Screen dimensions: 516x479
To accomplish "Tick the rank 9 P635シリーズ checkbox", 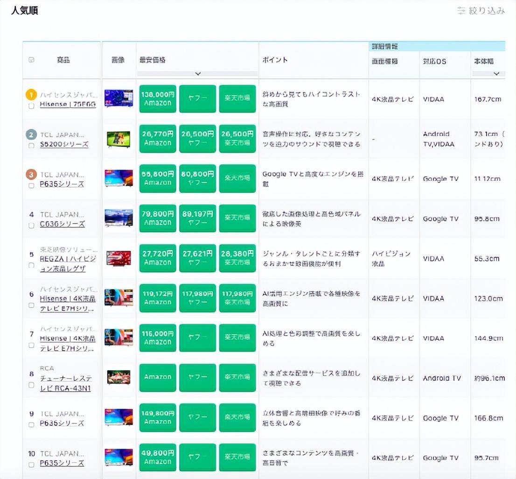I will pyautogui.click(x=31, y=425).
